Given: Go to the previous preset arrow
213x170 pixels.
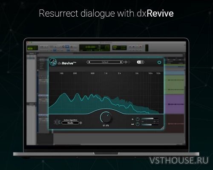Looking at the screenshot, I should [x=89, y=62].
